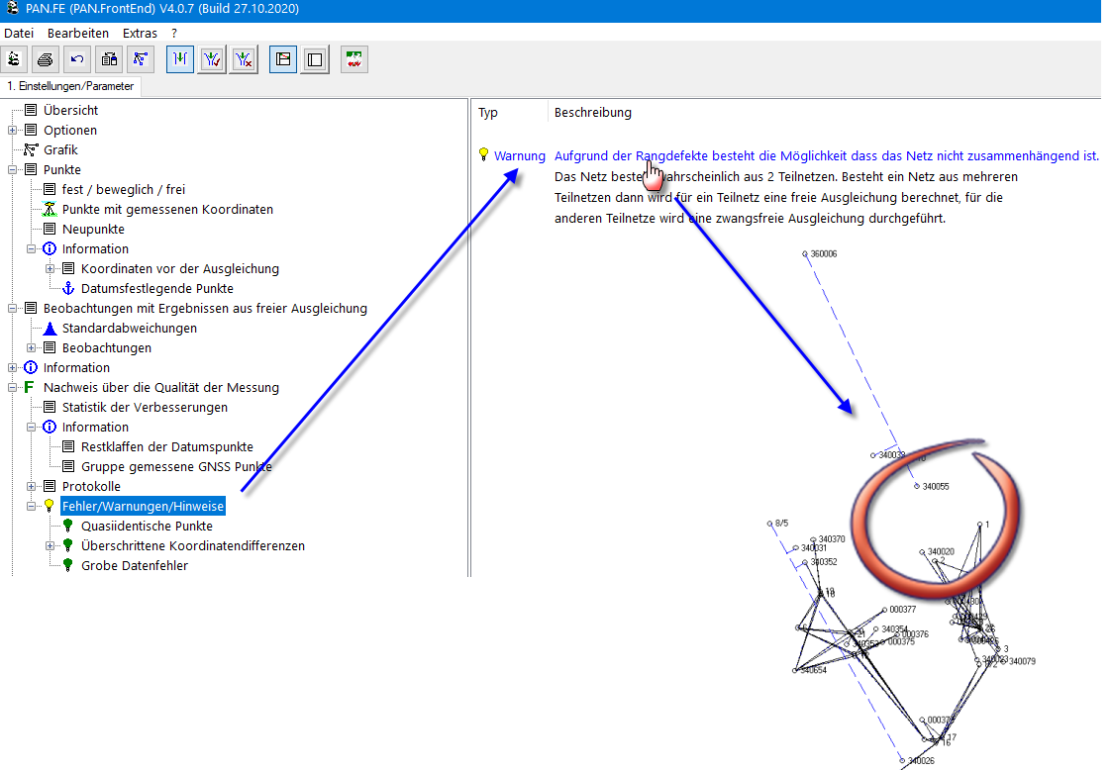Viewport: 1112px width, 770px height.
Task: Click the network graph toolbar icon
Action: [x=141, y=59]
